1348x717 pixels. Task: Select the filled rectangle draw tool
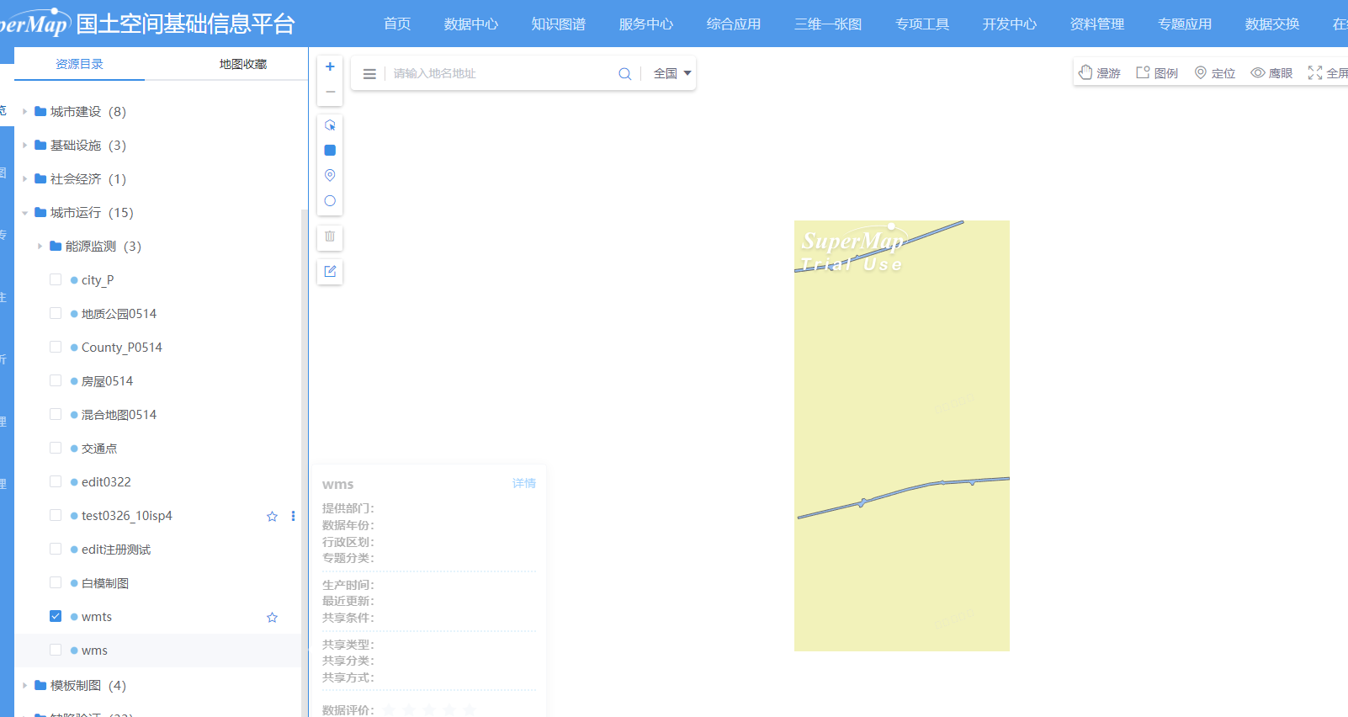330,151
